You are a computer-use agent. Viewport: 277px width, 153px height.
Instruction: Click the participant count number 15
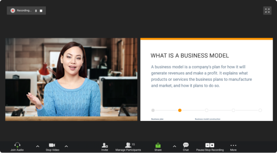(x=133, y=144)
